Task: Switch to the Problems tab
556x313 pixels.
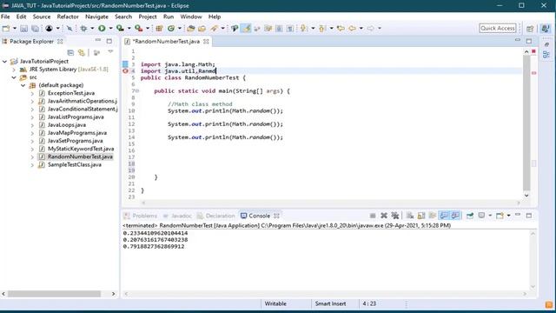Action: (x=141, y=216)
